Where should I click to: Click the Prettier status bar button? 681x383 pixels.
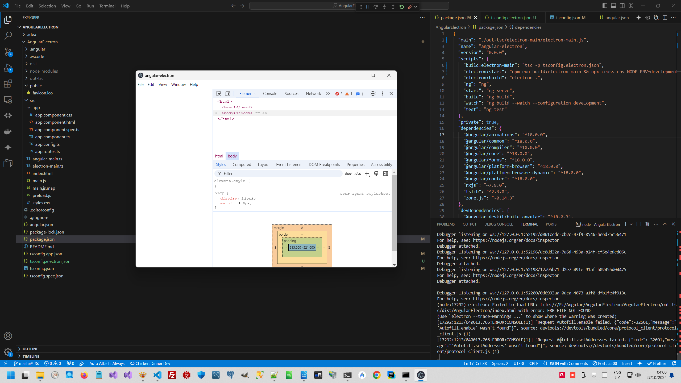coord(657,363)
